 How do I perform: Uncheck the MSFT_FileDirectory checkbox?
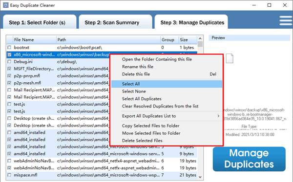tap(9, 69)
